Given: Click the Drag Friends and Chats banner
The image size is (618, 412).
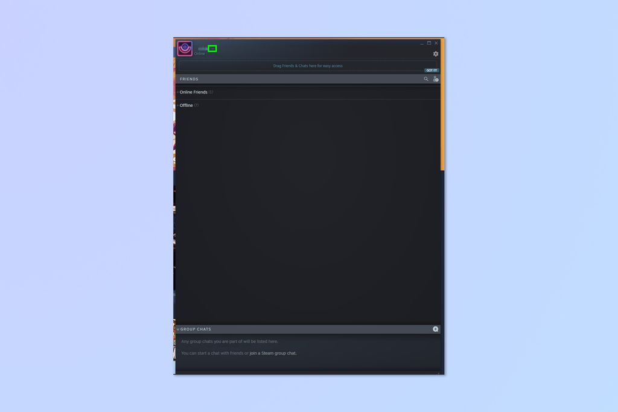Looking at the screenshot, I should 308,66.
